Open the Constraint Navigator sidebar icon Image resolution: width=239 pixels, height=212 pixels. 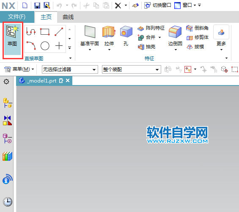click(7, 121)
